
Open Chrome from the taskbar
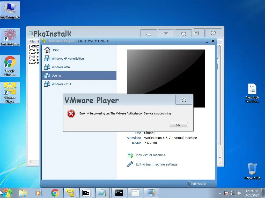click(55, 193)
